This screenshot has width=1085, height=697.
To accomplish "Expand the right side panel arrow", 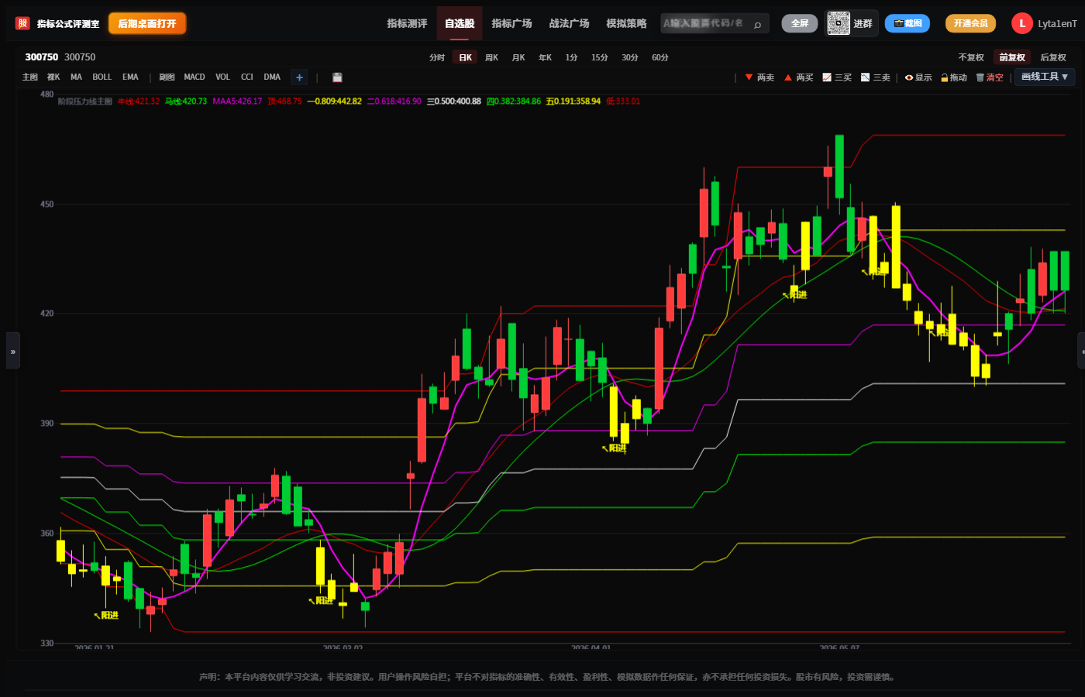I will [1081, 351].
